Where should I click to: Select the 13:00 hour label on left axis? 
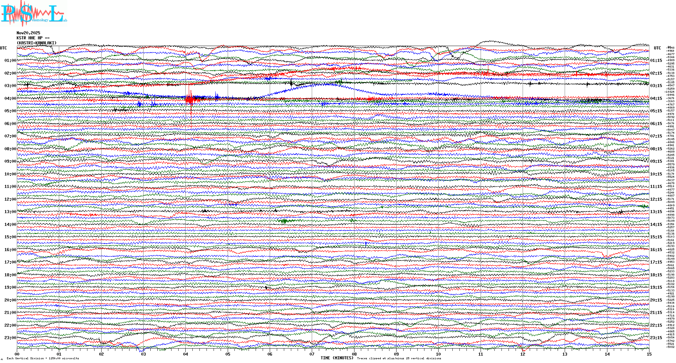point(10,212)
